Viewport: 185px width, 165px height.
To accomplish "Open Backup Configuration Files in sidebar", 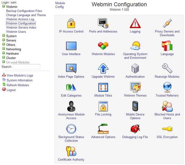I will tap(24, 11).
